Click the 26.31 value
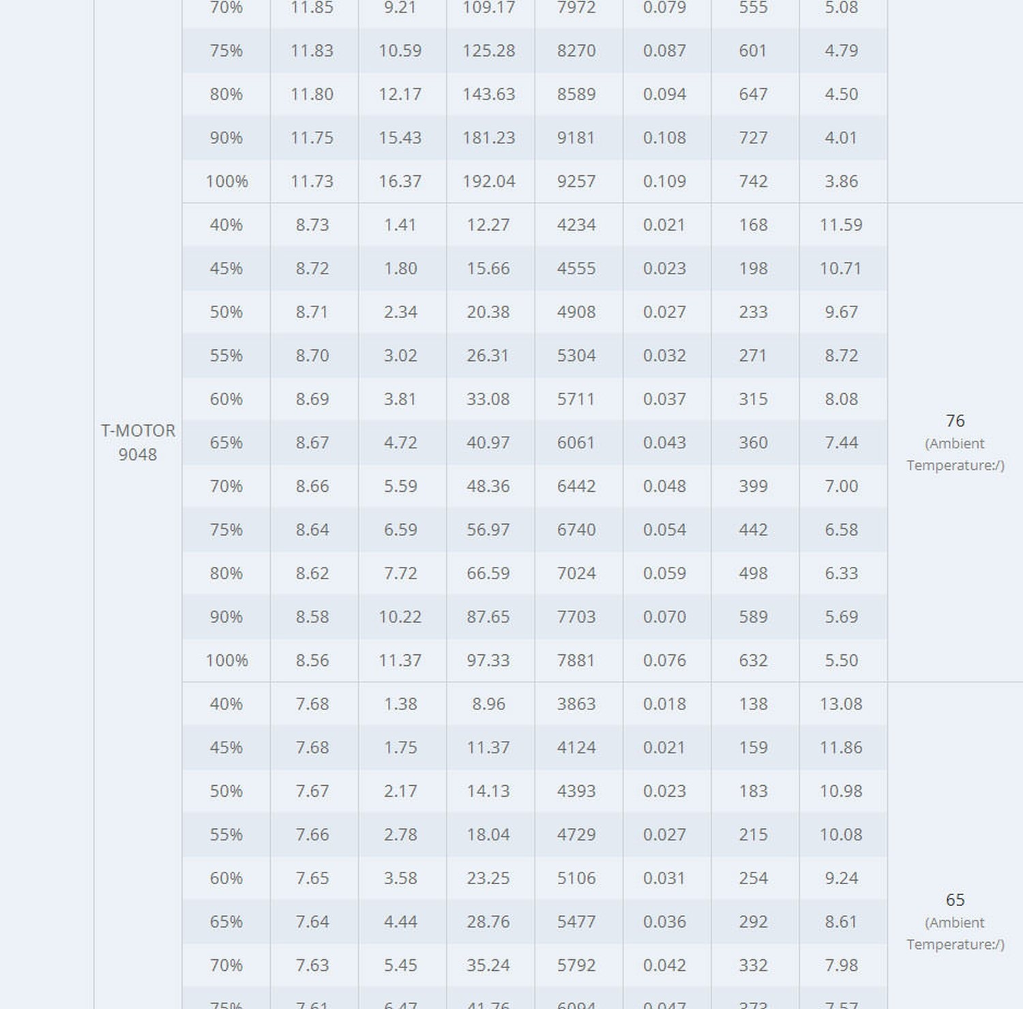The width and height of the screenshot is (1023, 1009). [x=488, y=356]
